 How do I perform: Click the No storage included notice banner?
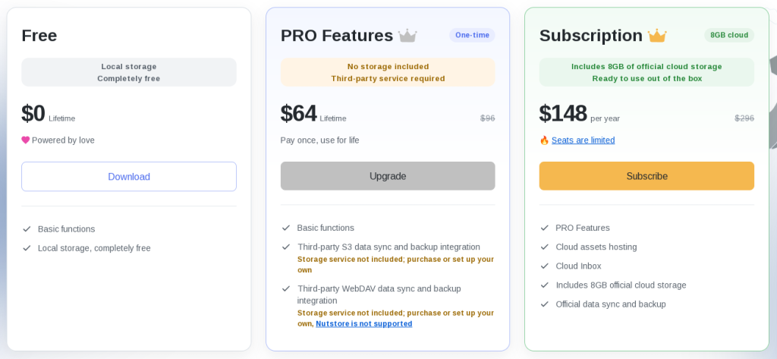388,72
